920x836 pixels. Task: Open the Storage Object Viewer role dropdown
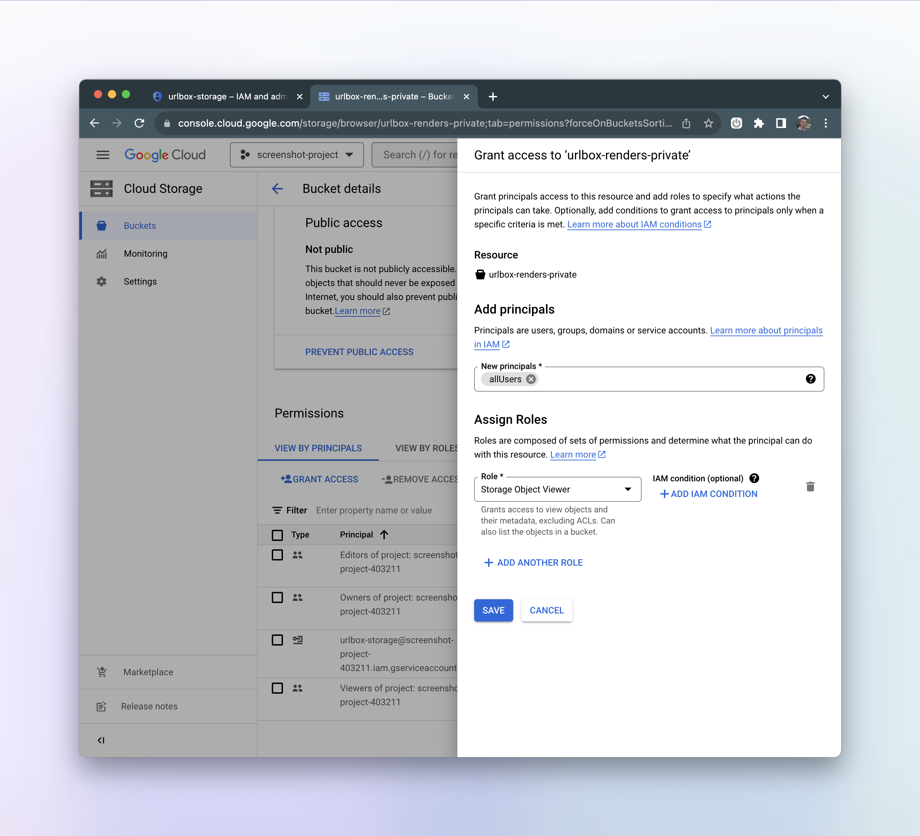557,489
